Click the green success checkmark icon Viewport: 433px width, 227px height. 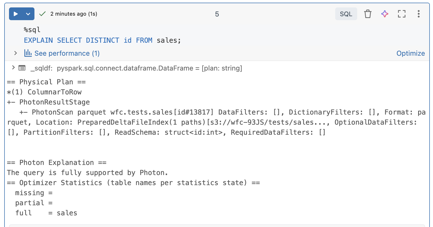tap(42, 14)
